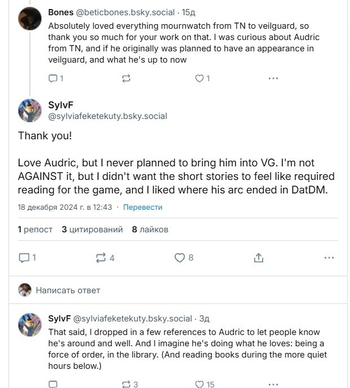Open three-dot menu on main post
This screenshot has width=350, height=388.
click(x=329, y=258)
